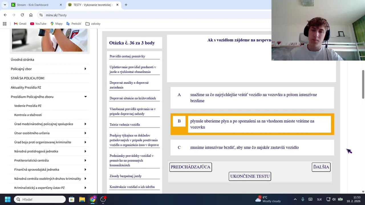This screenshot has height=205, width=365.
Task: Open Chrome icon on taskbar
Action: coord(93,199)
